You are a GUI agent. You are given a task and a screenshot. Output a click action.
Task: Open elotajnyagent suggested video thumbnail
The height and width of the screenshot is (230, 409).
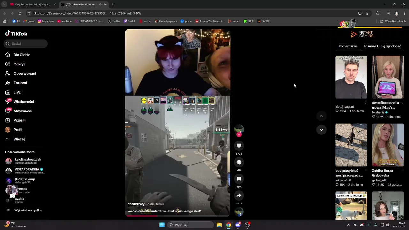pos(351,77)
